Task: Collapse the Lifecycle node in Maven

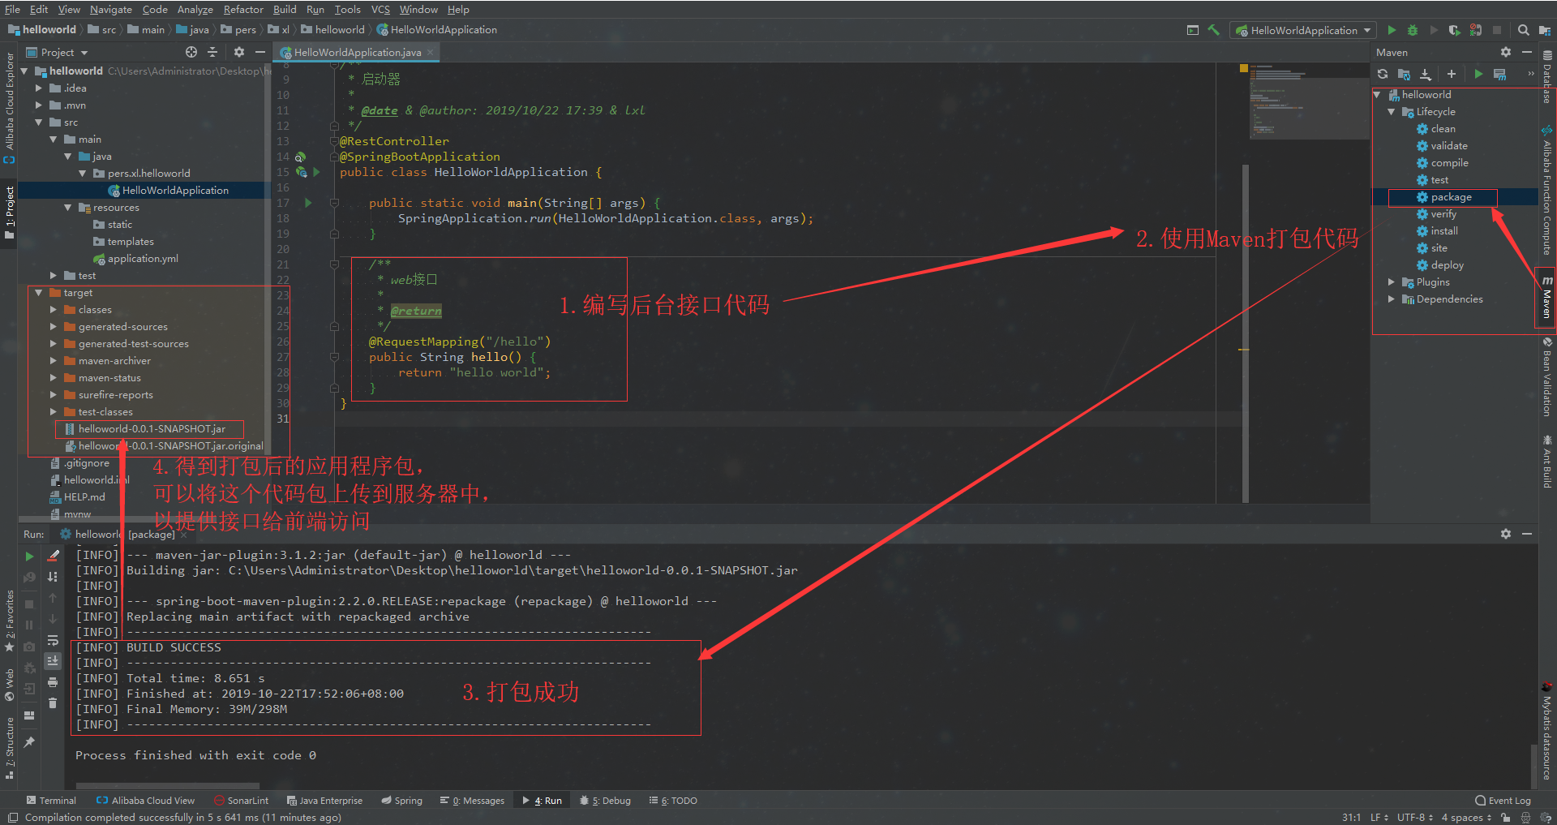Action: (1392, 112)
